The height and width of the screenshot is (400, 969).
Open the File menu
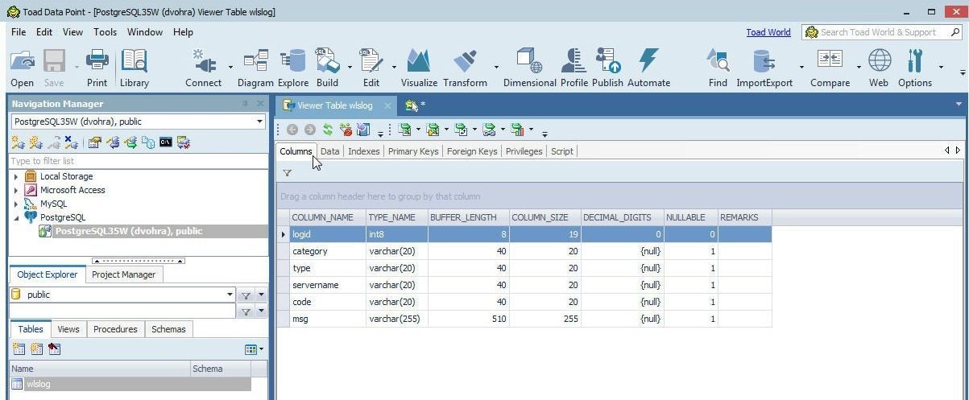19,32
